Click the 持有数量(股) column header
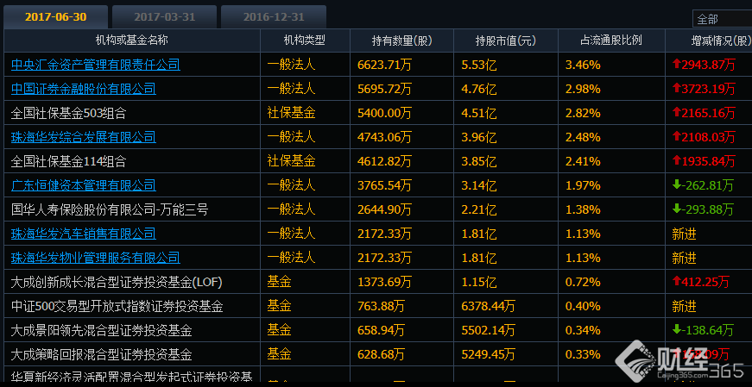Viewport: 752px width, 387px height. point(401,41)
